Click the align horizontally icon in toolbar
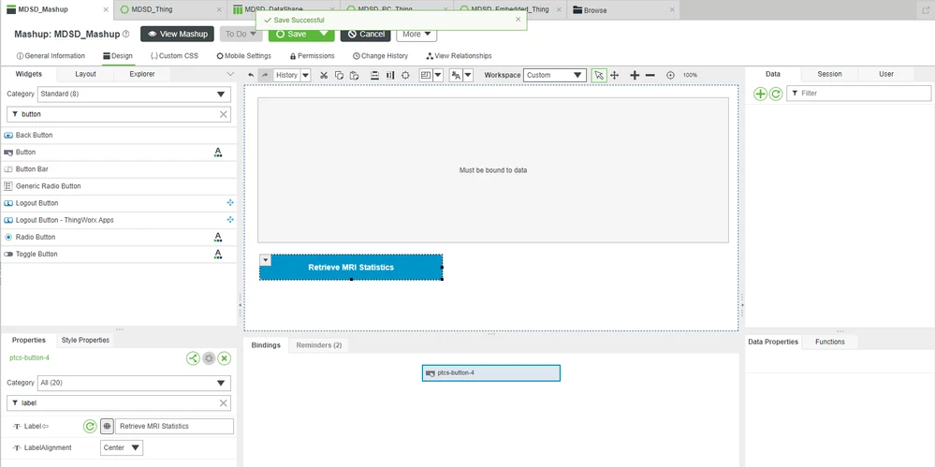Screen dimensions: 935x467 pyautogui.click(x=390, y=75)
